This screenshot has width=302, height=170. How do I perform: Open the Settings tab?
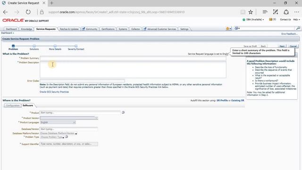pyautogui.click(x=185, y=29)
